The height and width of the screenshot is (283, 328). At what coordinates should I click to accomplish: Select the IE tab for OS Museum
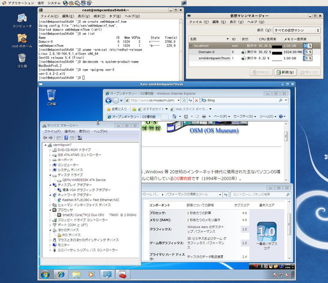coord(133,117)
